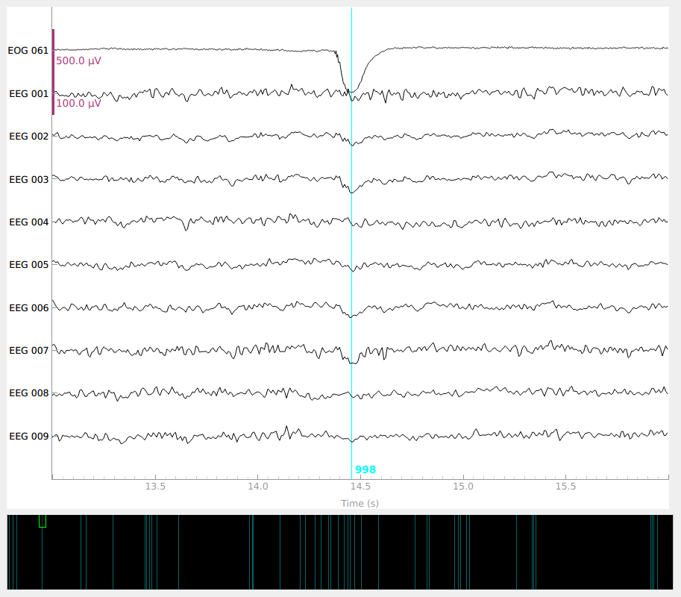This screenshot has height=597, width=681.
Task: Toggle the EEG 002 channel label
Action: [28, 137]
